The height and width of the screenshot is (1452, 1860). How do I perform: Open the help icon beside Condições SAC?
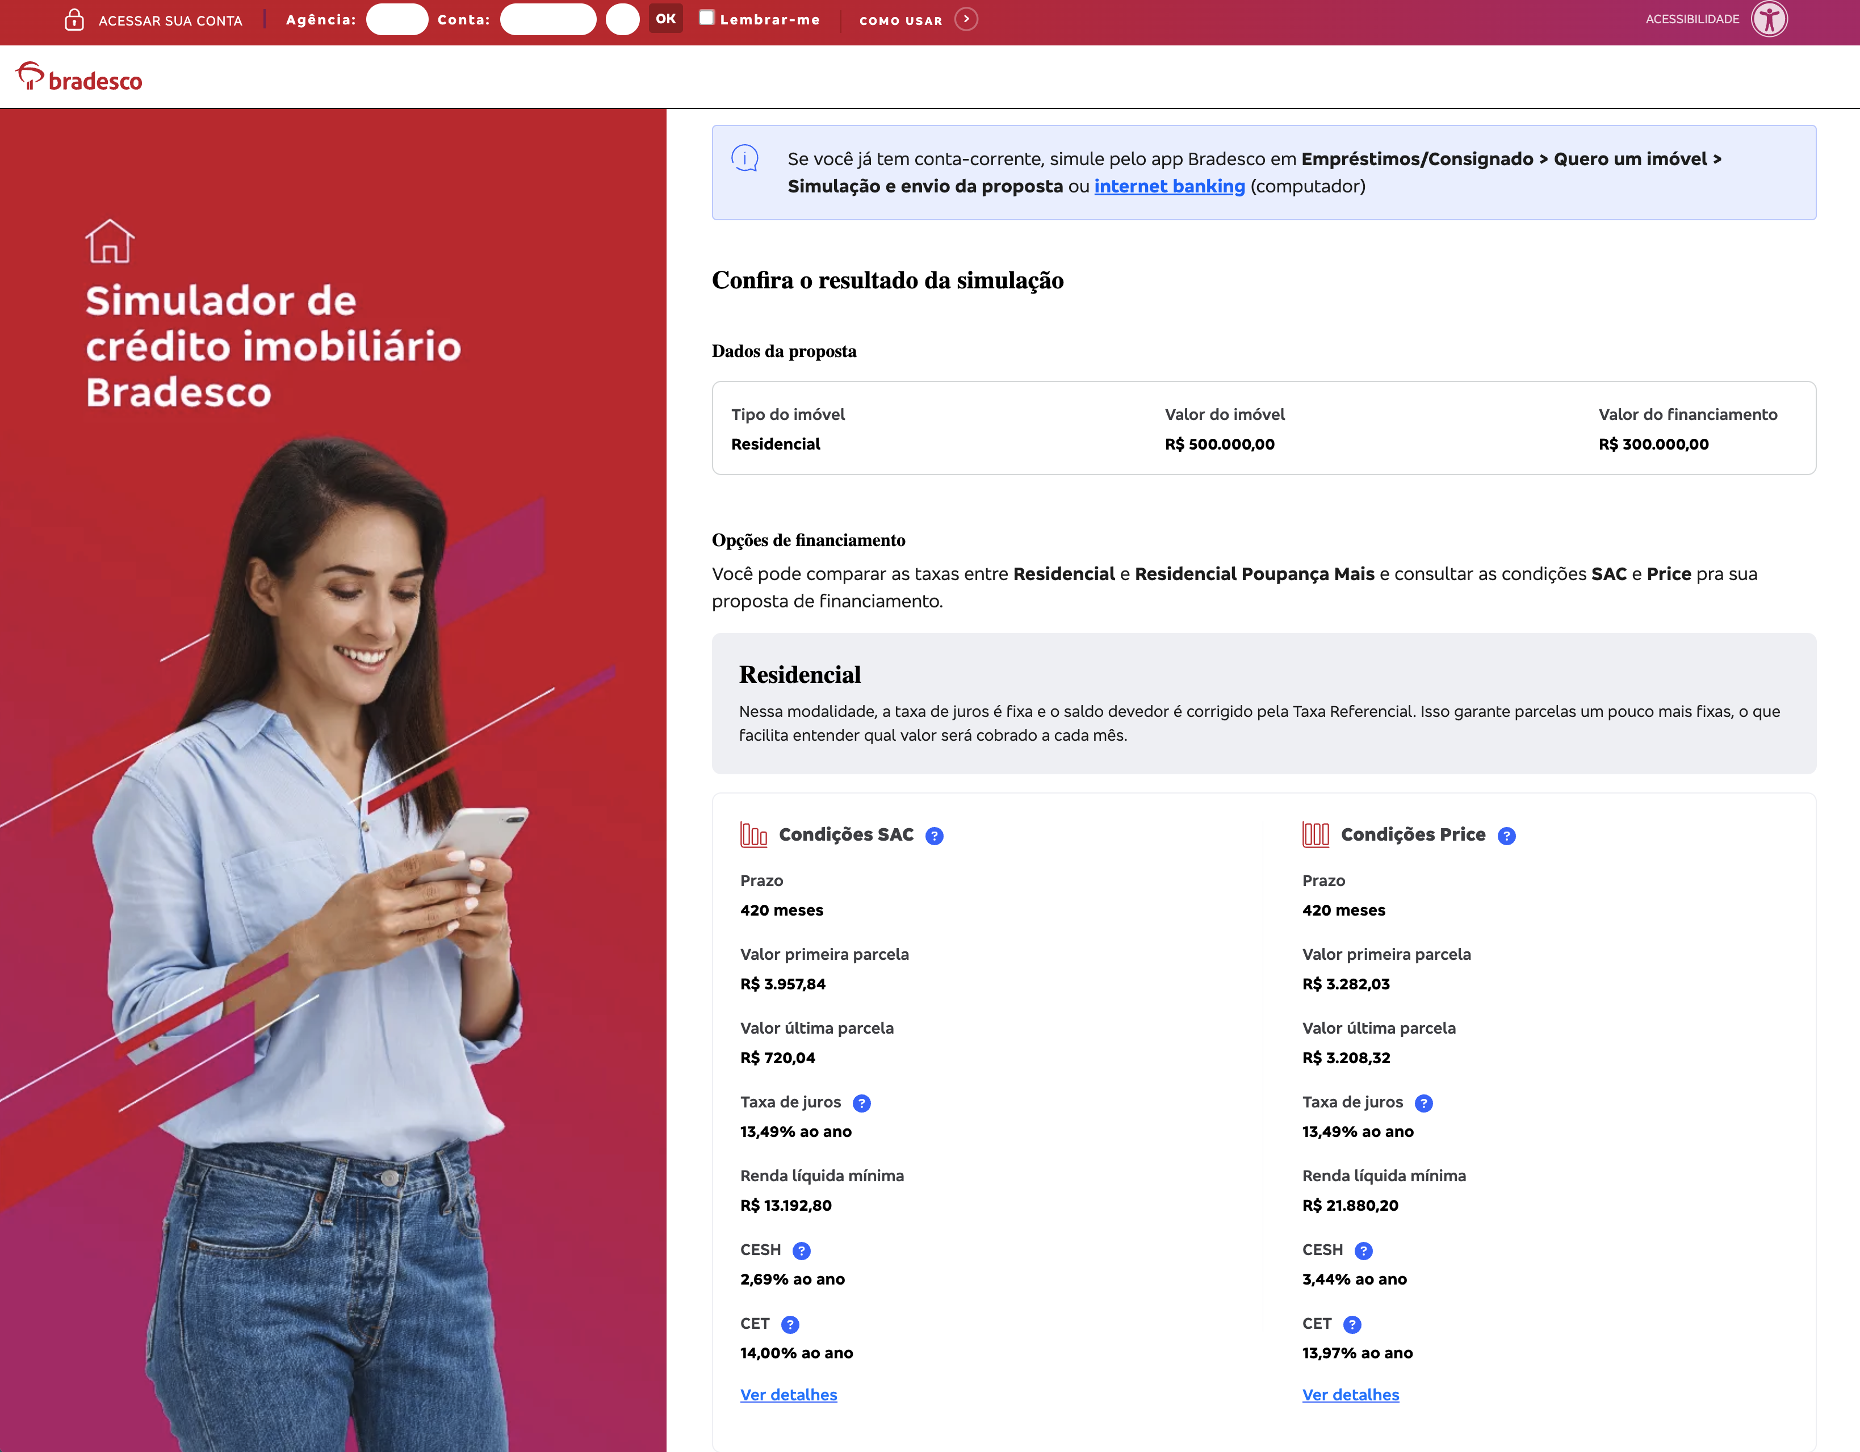click(x=935, y=836)
